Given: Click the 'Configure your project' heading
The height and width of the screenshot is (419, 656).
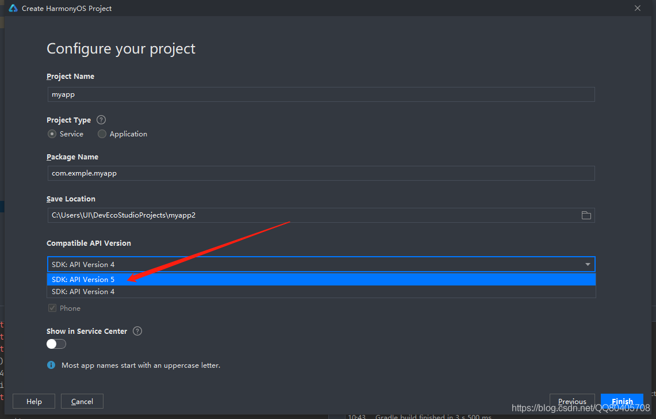Looking at the screenshot, I should coord(121,49).
